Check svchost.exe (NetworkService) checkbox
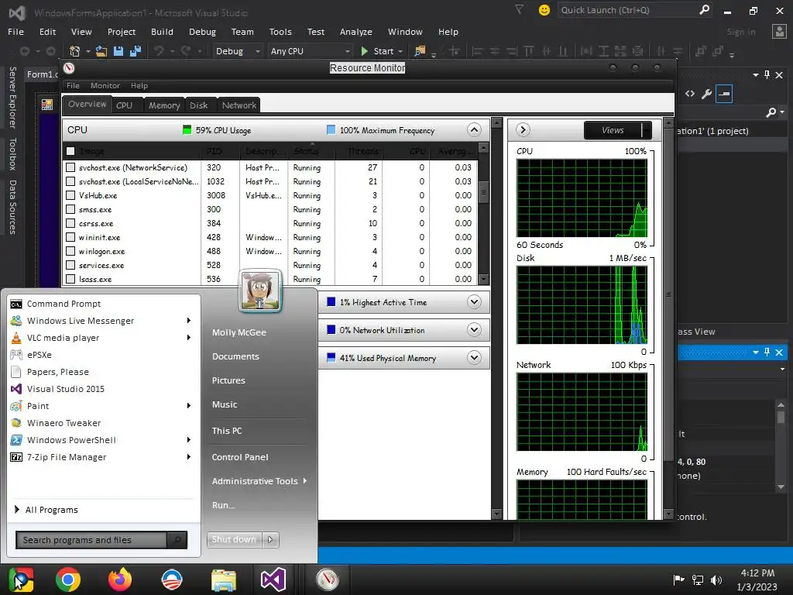The width and height of the screenshot is (793, 595). [x=70, y=167]
